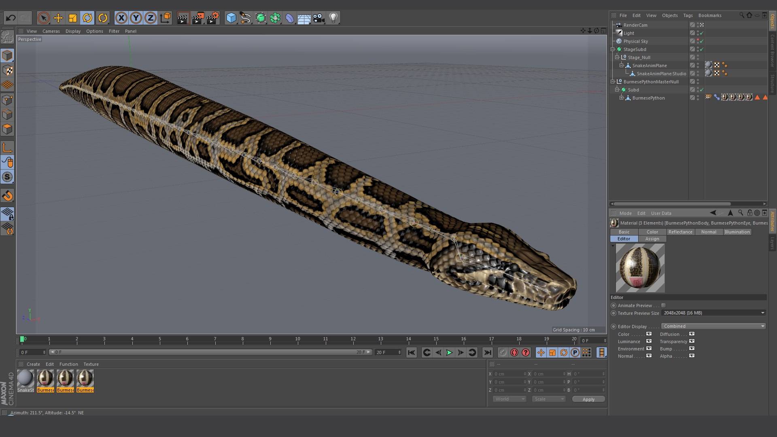
Task: Open the Cameras viewport menu
Action: (51, 31)
